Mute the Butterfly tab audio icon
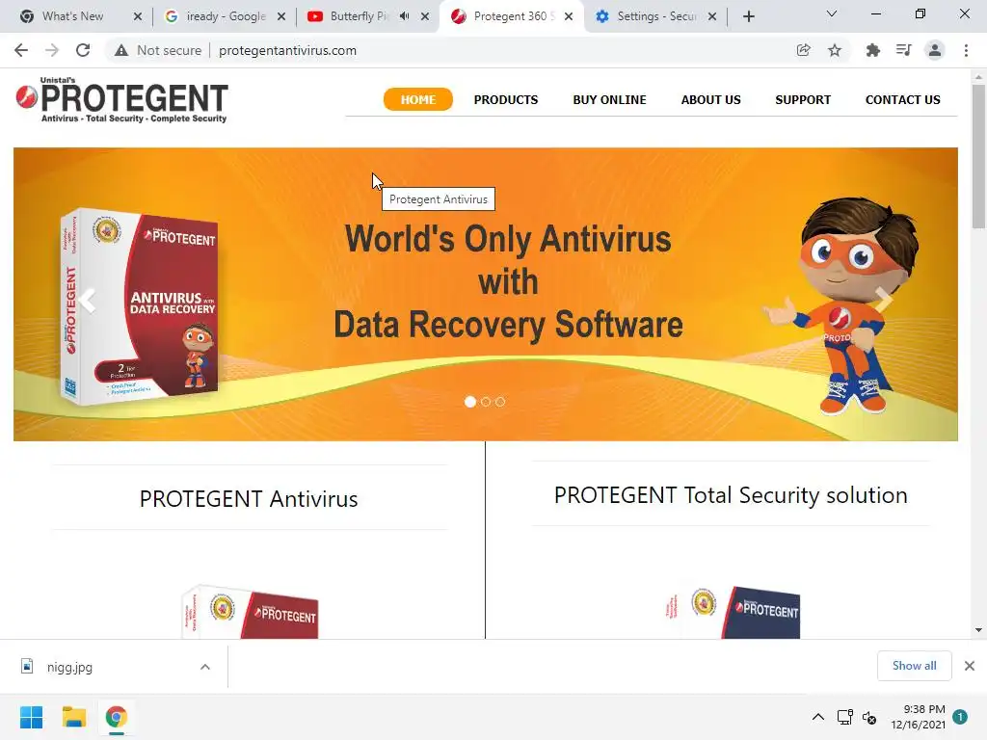This screenshot has width=987, height=740. pyautogui.click(x=404, y=16)
